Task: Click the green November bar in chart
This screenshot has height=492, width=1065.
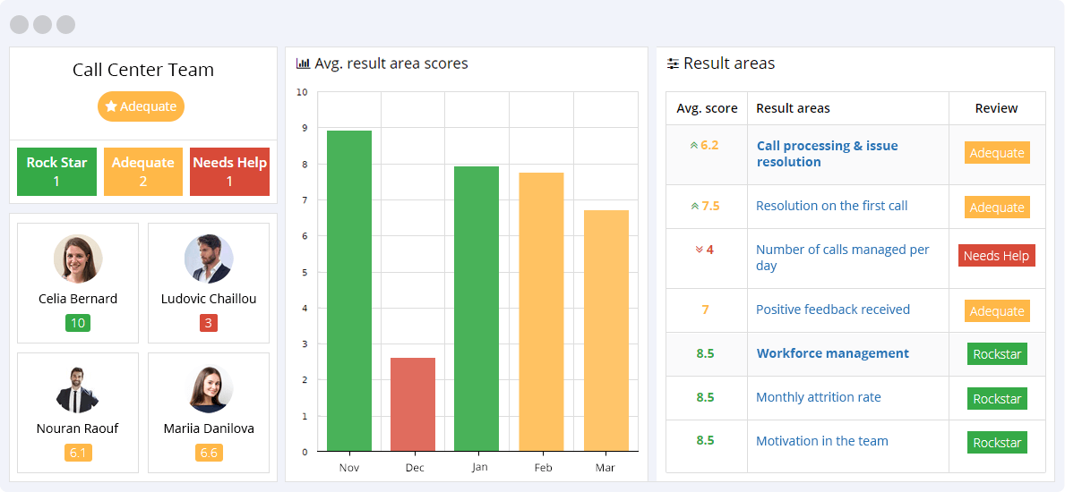Action: tap(349, 291)
